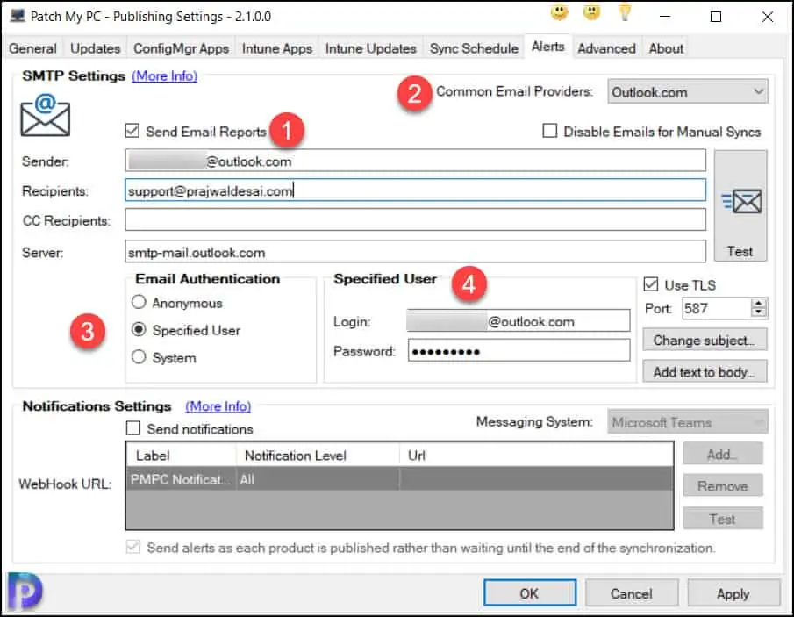Image resolution: width=794 pixels, height=617 pixels.
Task: Click the CC Recipients field
Action: tap(415, 219)
